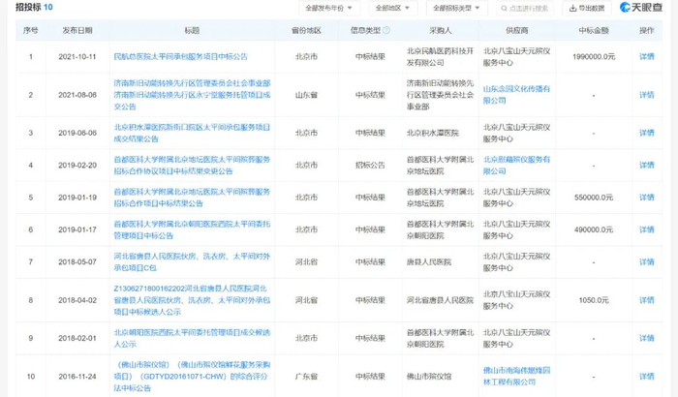The image size is (678, 397).
Task: Open 朝阳医院西院太平间委托管理项目中标公告 link
Action: coord(192,229)
